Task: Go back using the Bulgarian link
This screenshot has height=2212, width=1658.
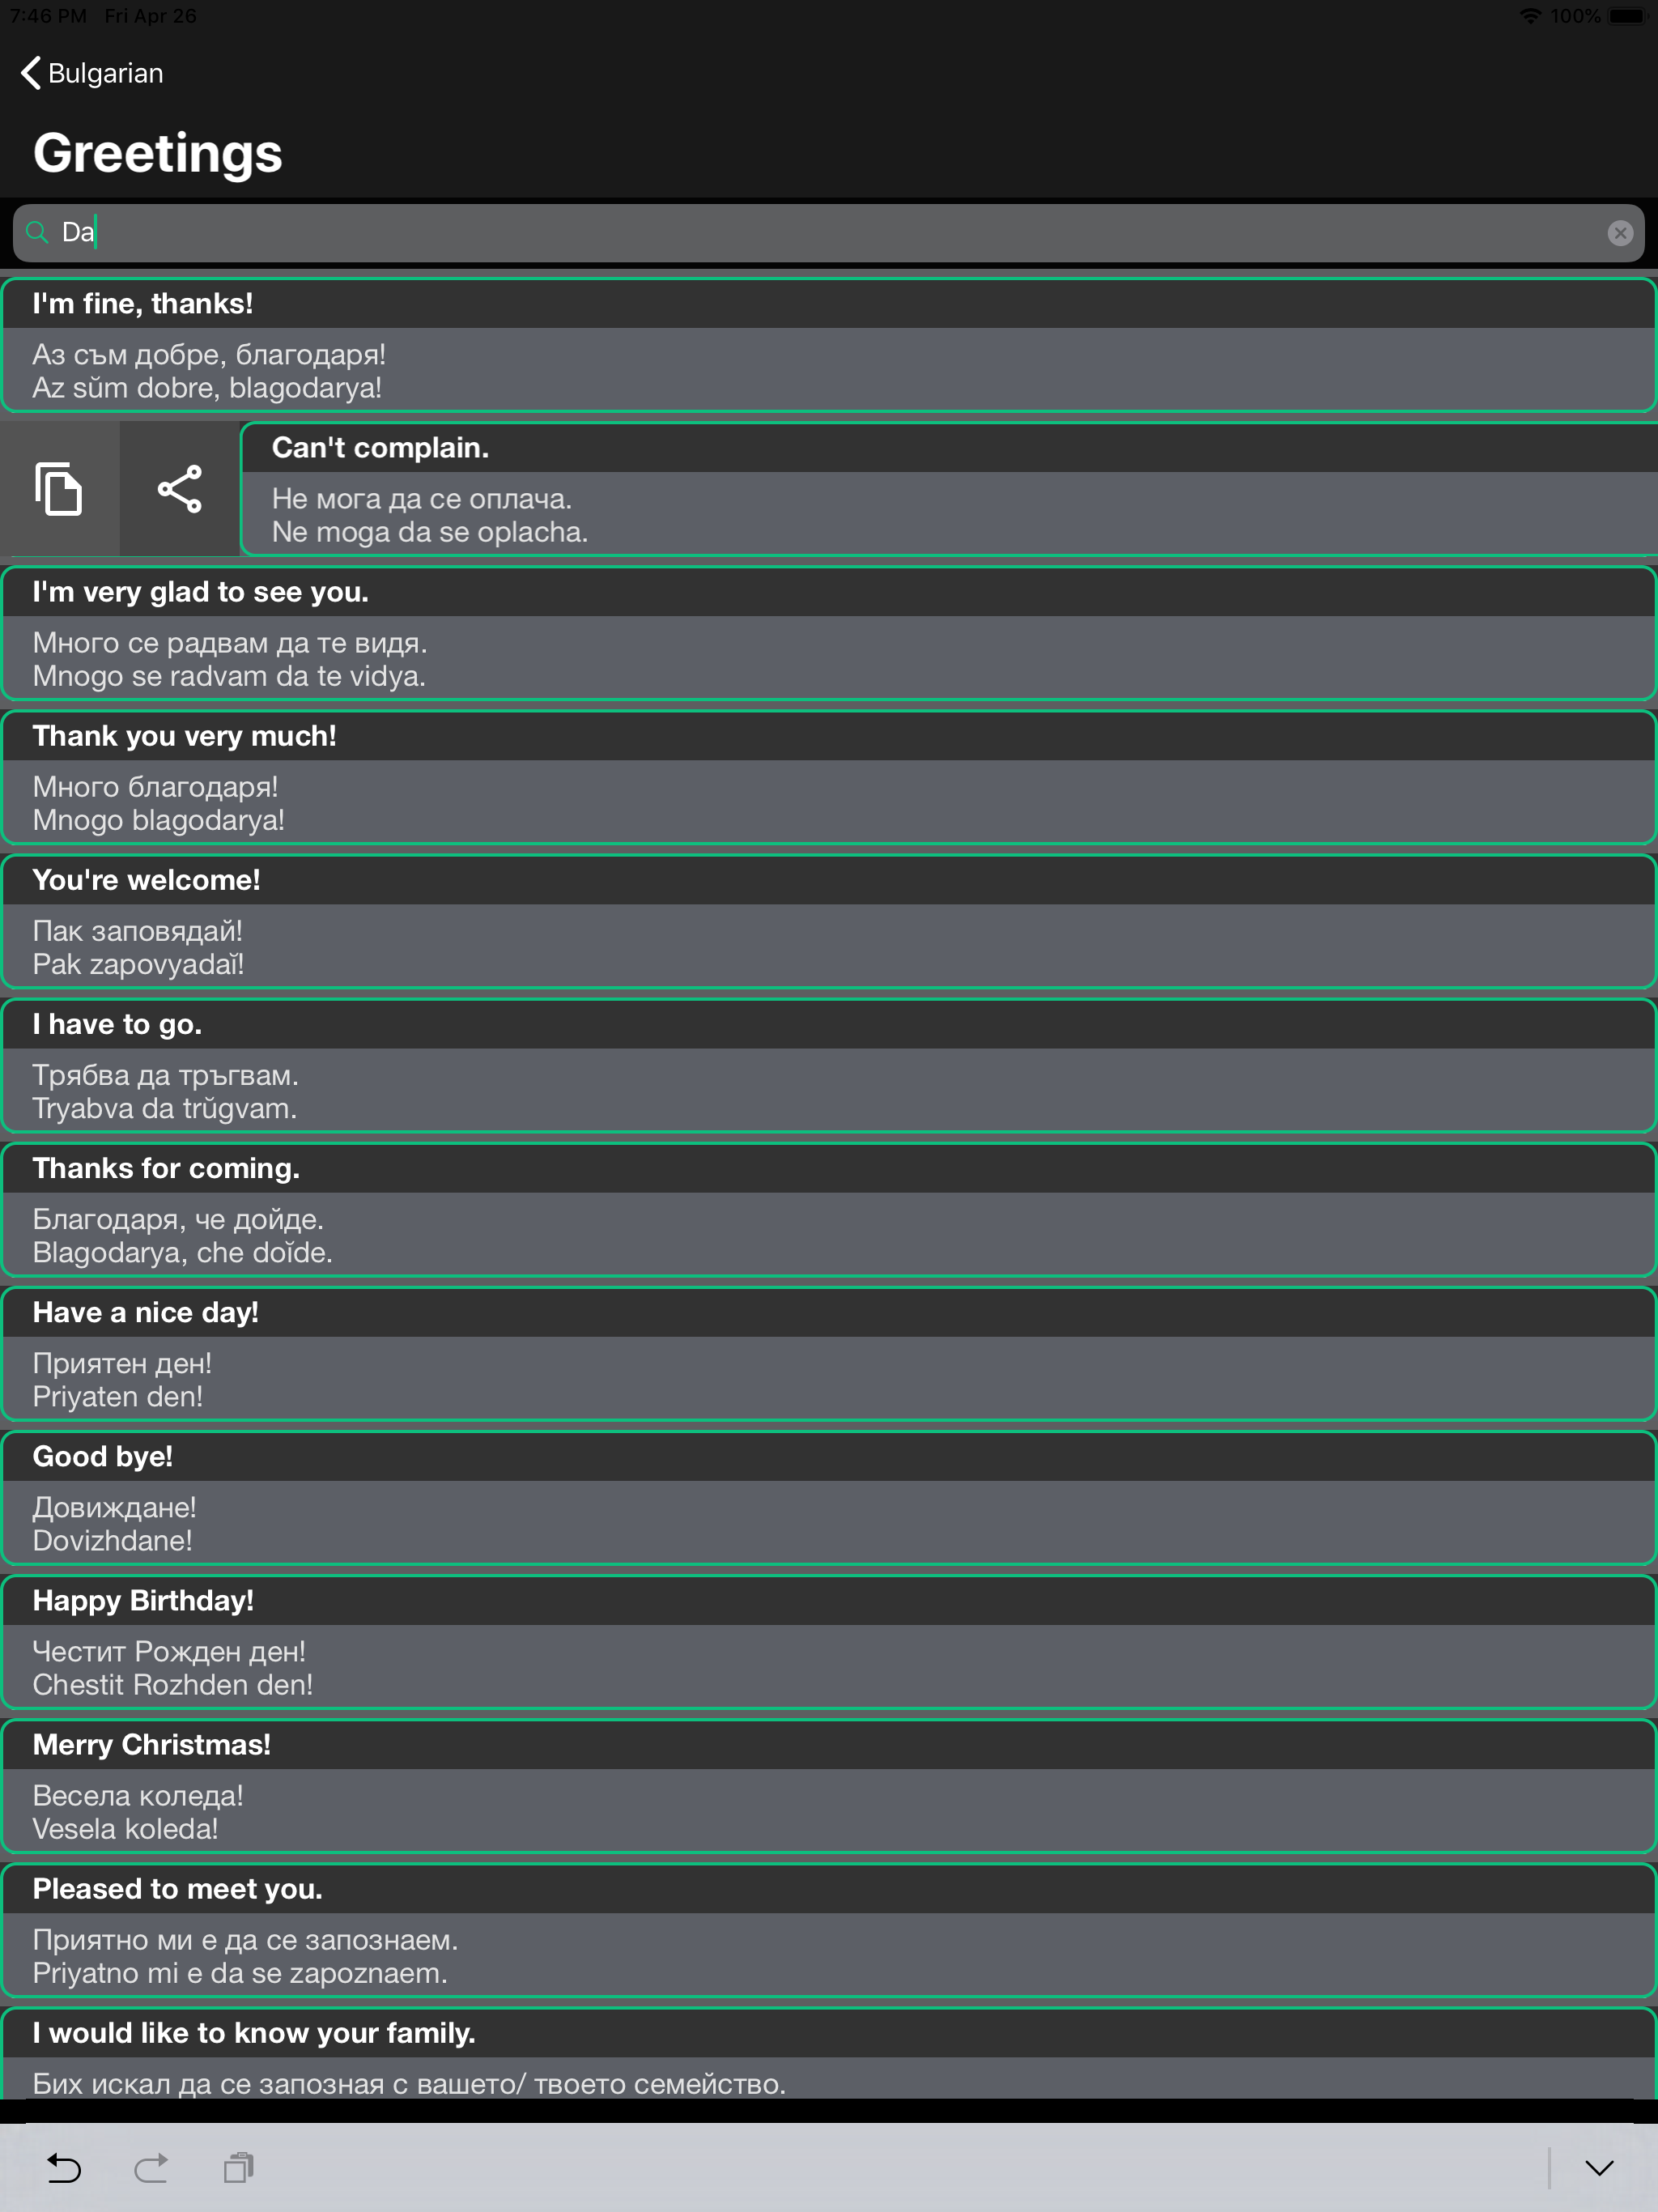Action: (105, 72)
